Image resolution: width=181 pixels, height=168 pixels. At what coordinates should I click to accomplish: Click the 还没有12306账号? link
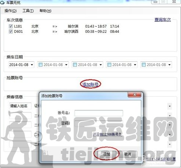(107, 134)
